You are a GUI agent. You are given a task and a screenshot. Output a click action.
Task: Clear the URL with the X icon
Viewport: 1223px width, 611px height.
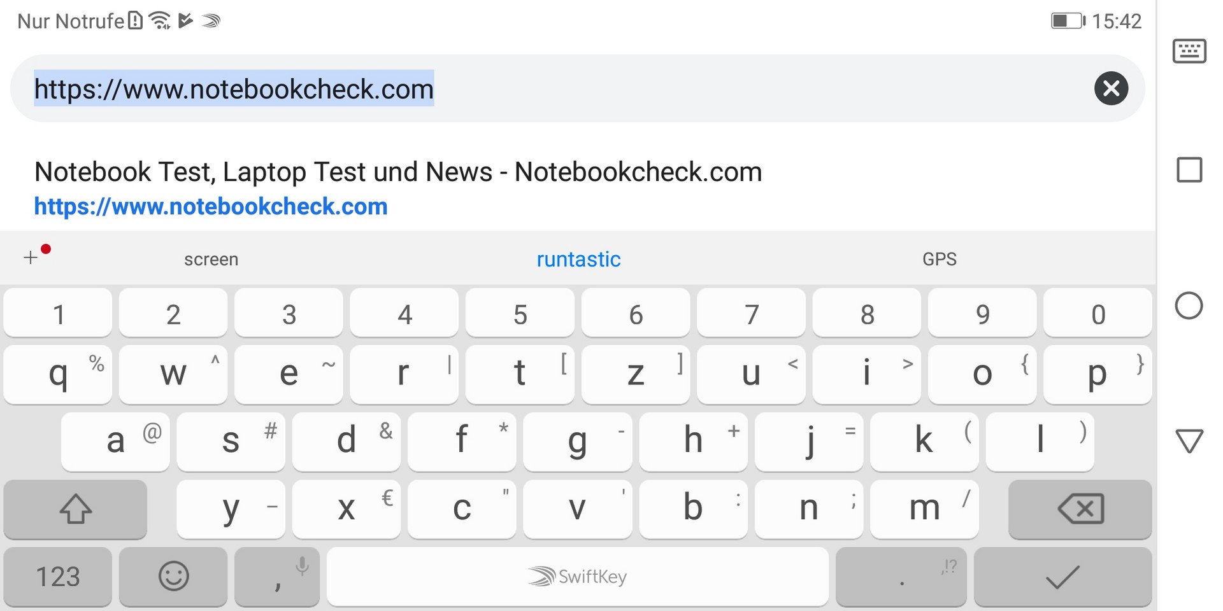[x=1111, y=88]
